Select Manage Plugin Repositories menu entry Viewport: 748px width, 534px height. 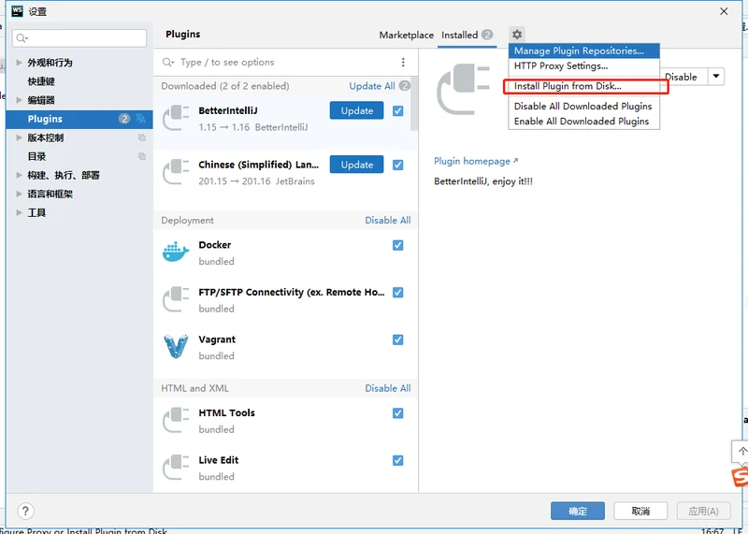pos(579,51)
